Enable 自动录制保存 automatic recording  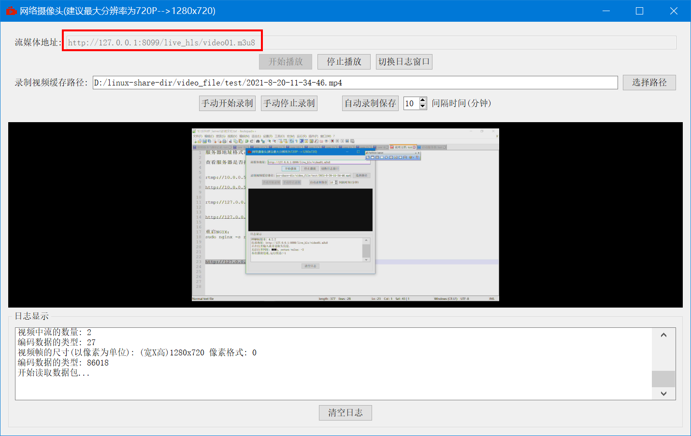tap(370, 103)
